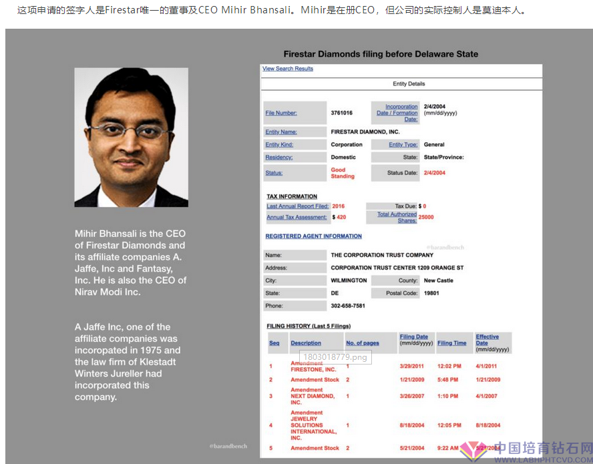
Task: Select the Entity Details heading
Action: pos(409,83)
